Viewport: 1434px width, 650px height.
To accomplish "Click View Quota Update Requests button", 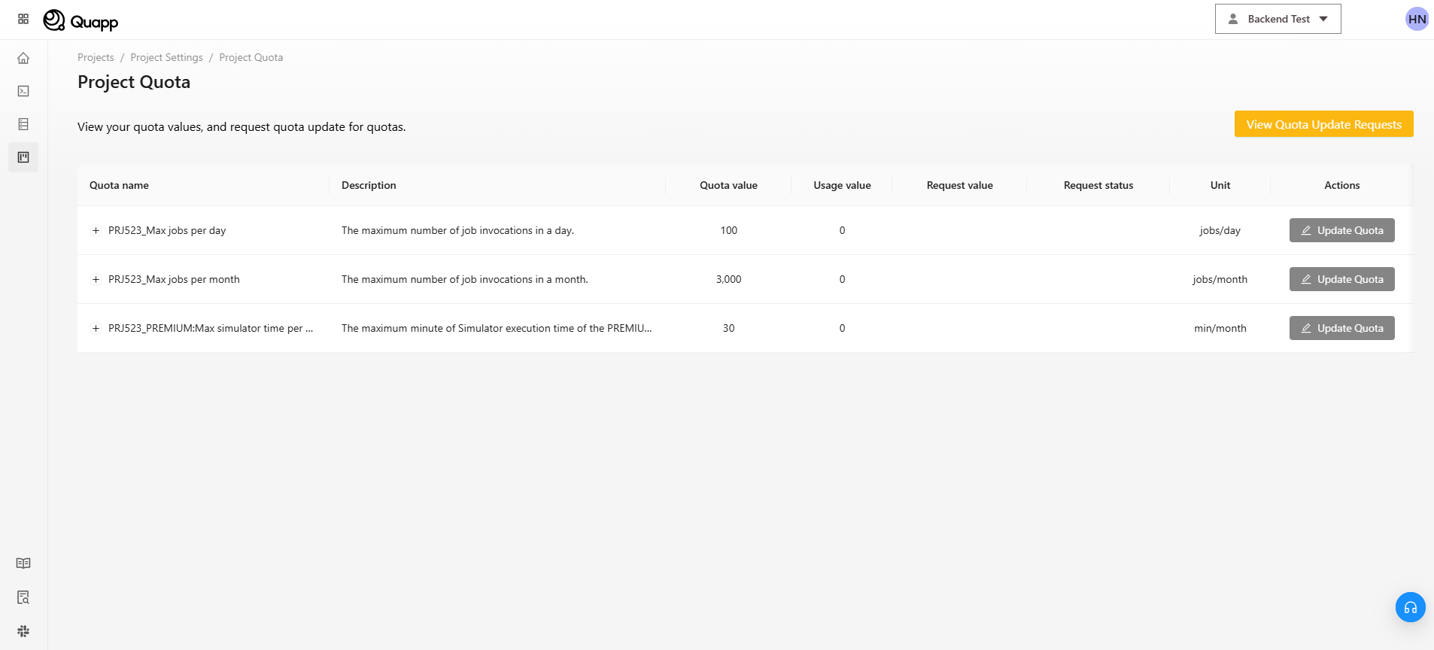I will pos(1323,124).
